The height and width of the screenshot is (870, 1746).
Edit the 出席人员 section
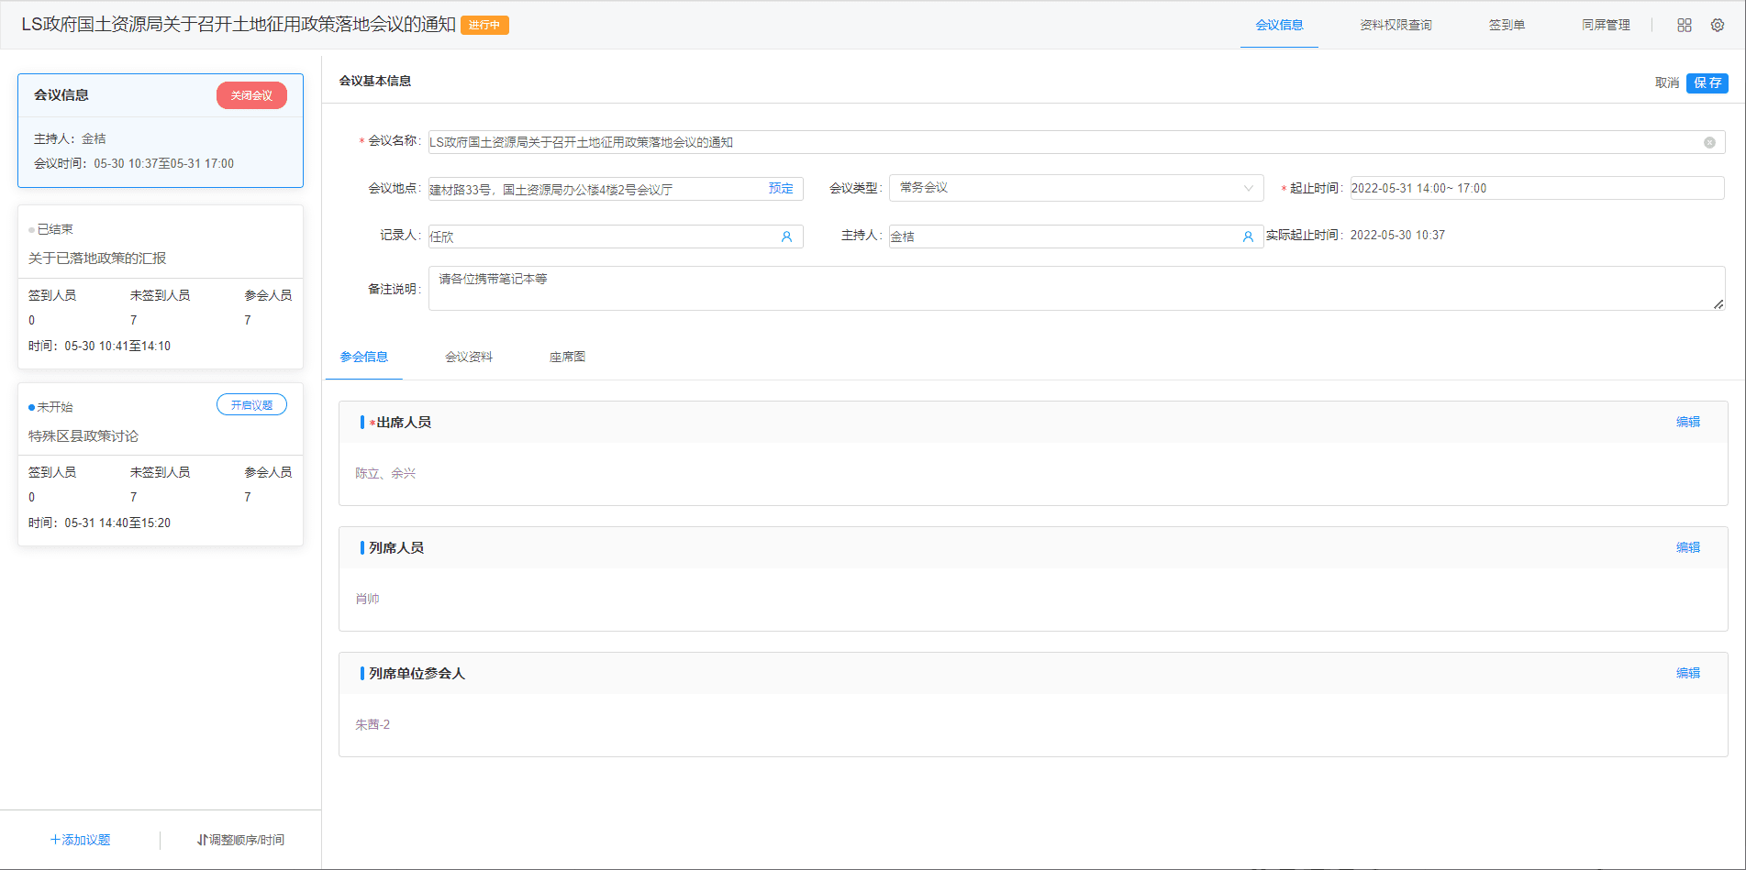[x=1688, y=423]
